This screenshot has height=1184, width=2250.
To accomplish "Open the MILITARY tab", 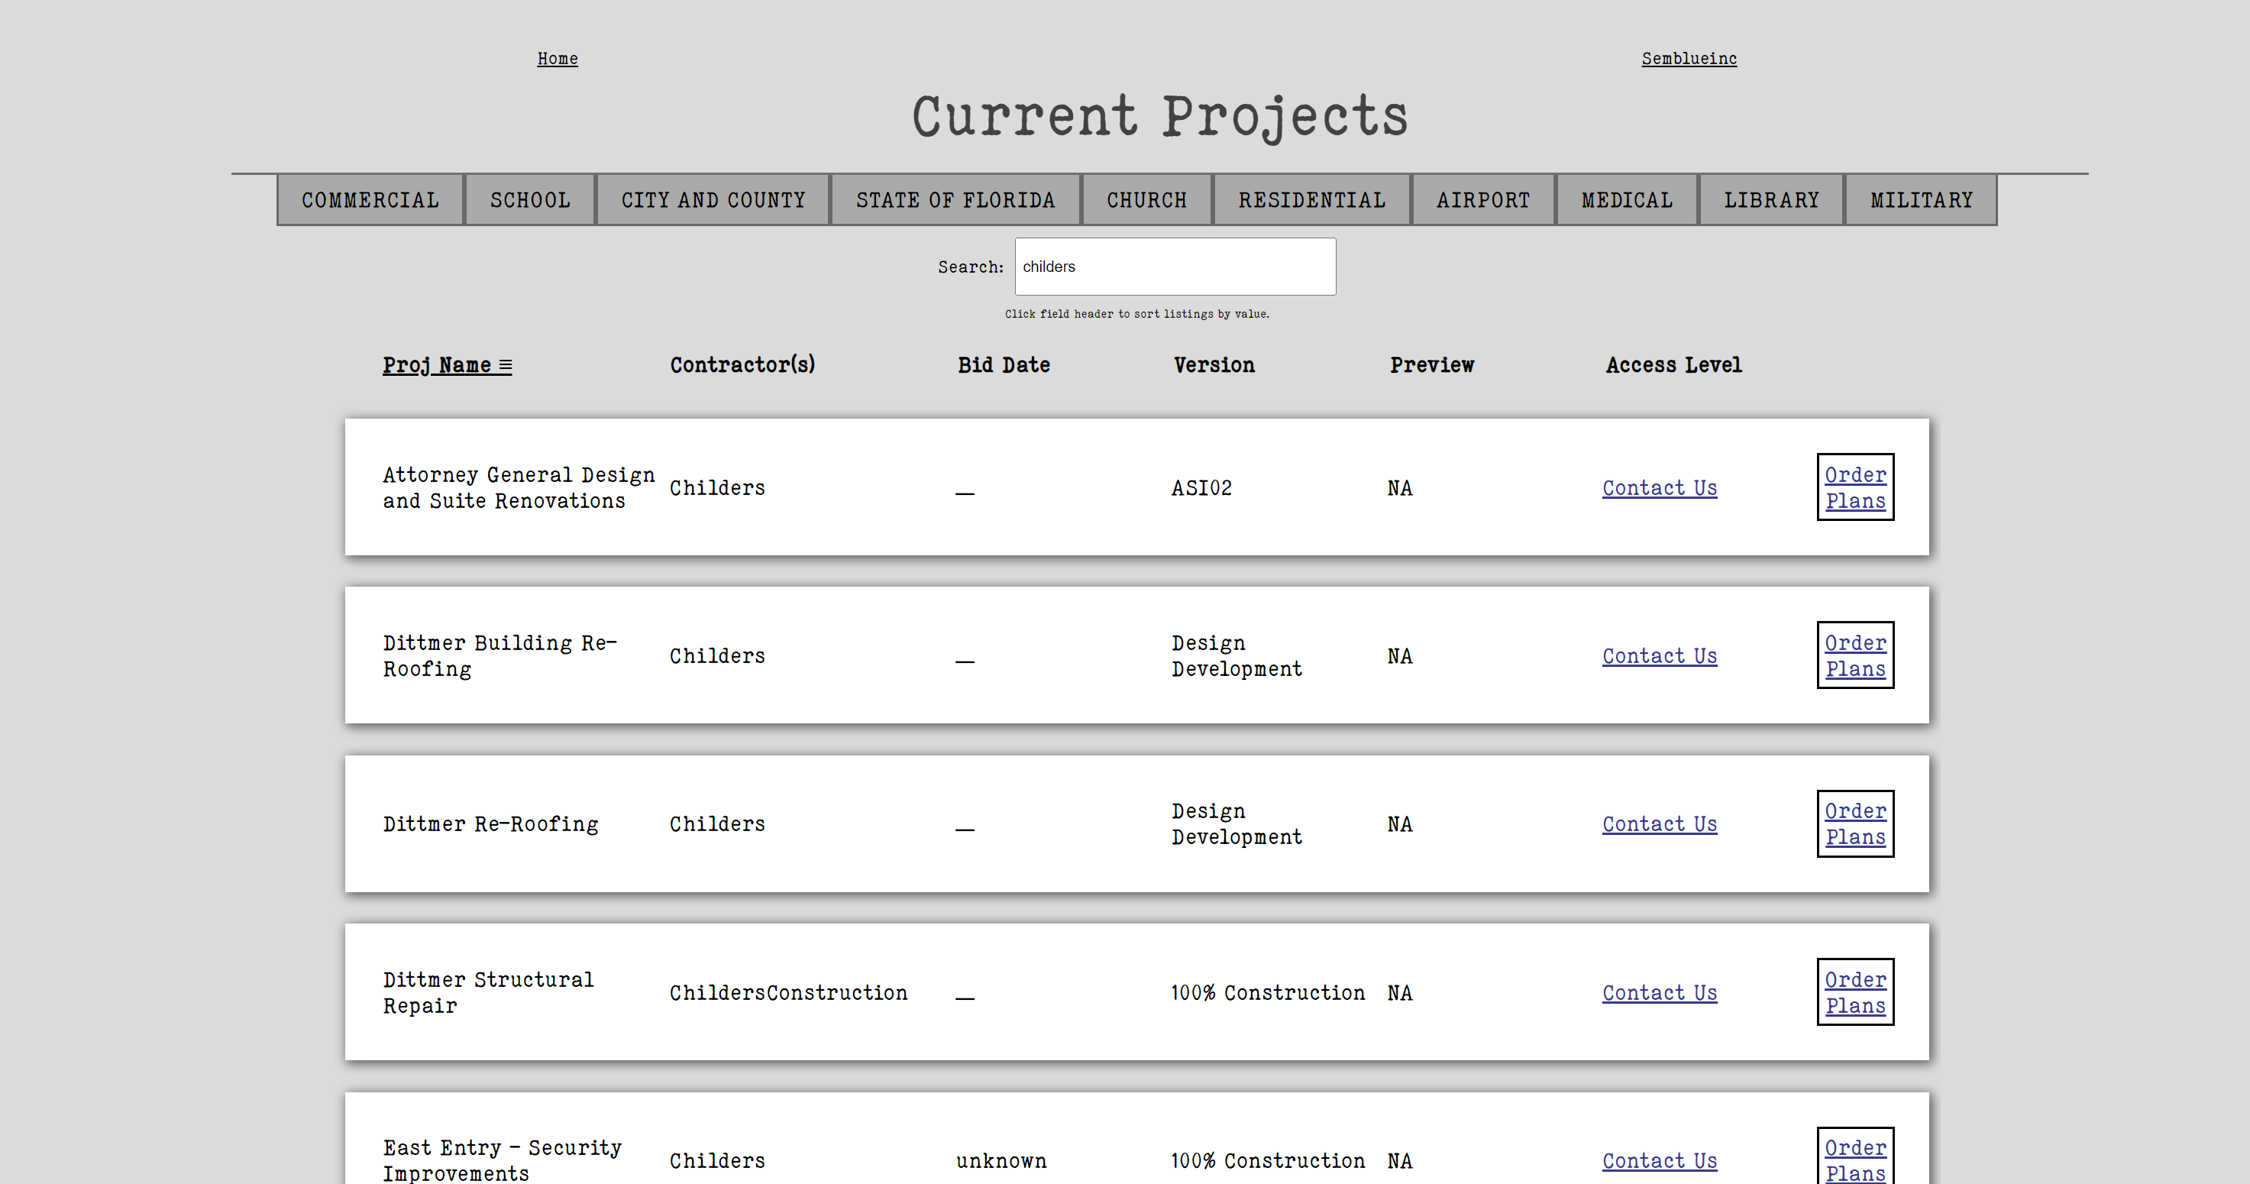I will pyautogui.click(x=1921, y=200).
